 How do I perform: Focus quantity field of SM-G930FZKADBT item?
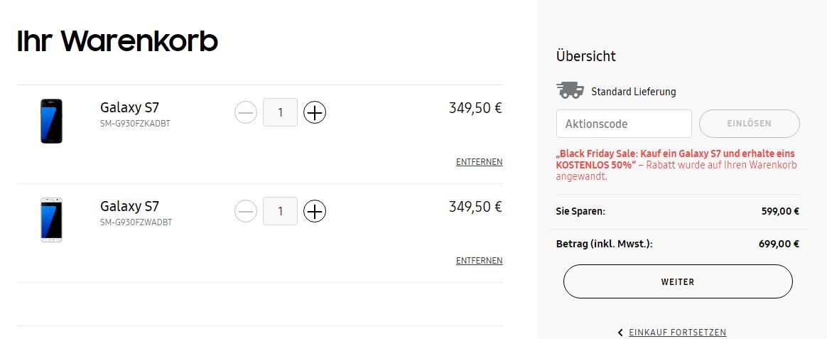click(280, 112)
